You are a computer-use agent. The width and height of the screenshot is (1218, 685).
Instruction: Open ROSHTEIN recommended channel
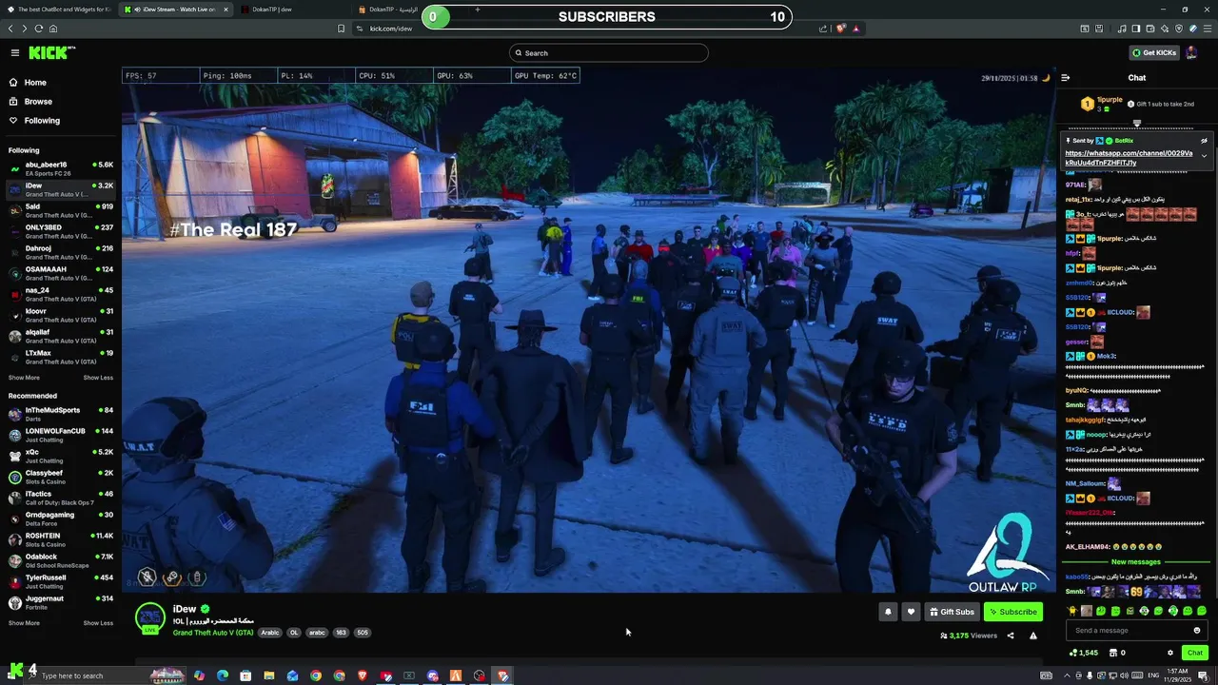(60, 539)
